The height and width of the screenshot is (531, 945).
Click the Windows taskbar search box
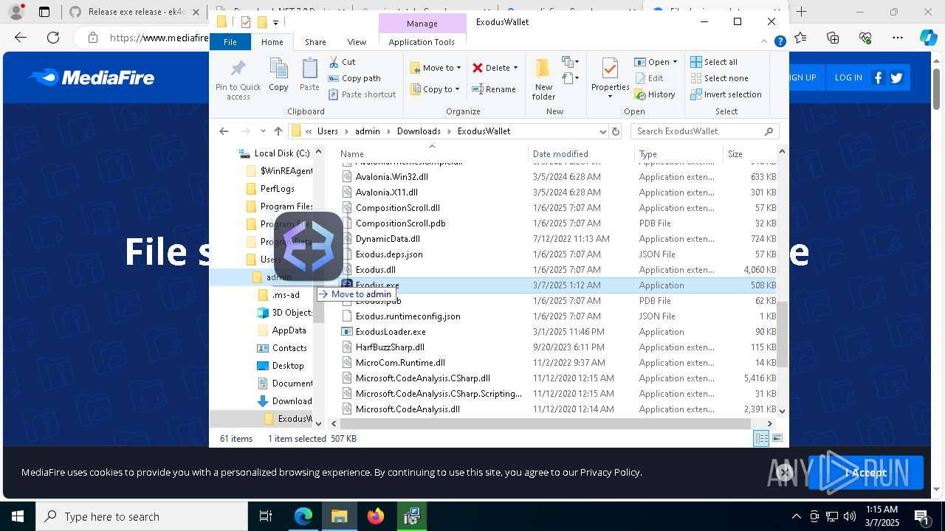142,516
